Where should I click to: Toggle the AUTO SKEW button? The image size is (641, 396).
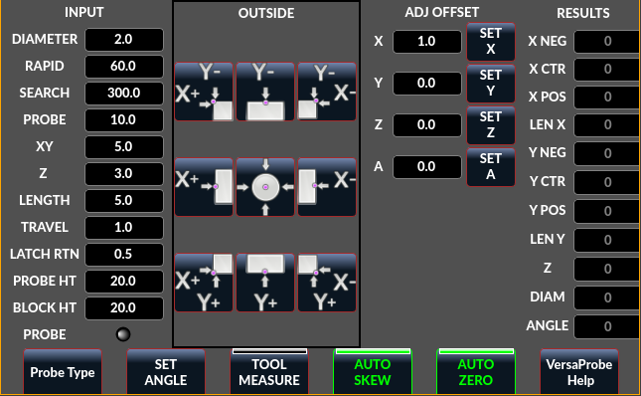click(373, 371)
